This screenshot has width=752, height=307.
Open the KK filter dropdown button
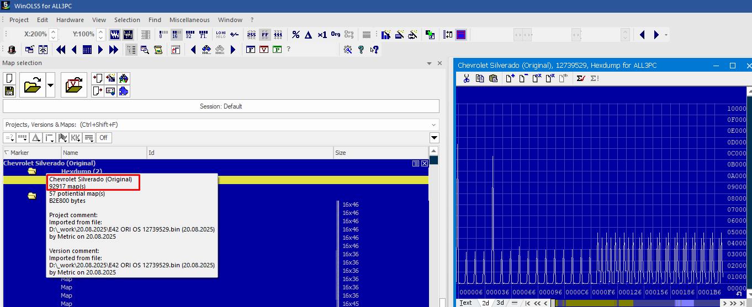pos(76,138)
